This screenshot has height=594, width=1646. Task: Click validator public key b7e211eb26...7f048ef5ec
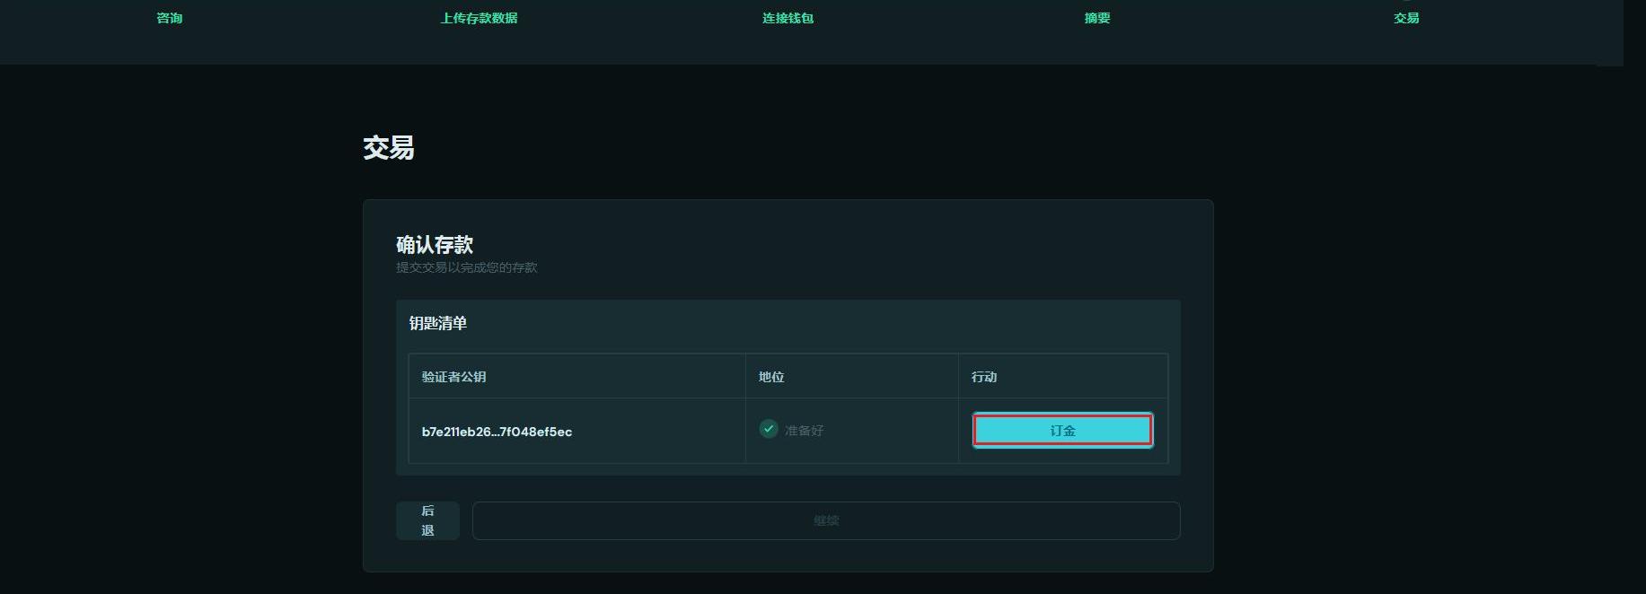point(497,432)
